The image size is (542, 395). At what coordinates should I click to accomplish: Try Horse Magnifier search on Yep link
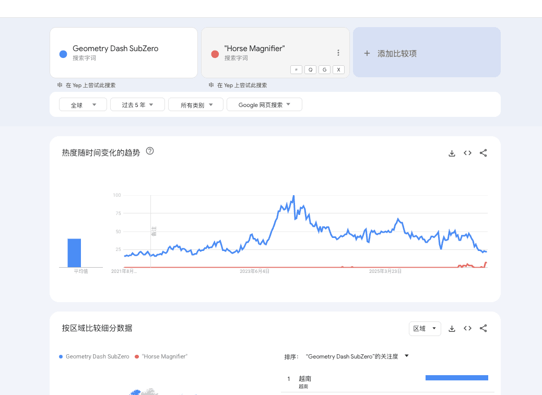click(x=242, y=85)
